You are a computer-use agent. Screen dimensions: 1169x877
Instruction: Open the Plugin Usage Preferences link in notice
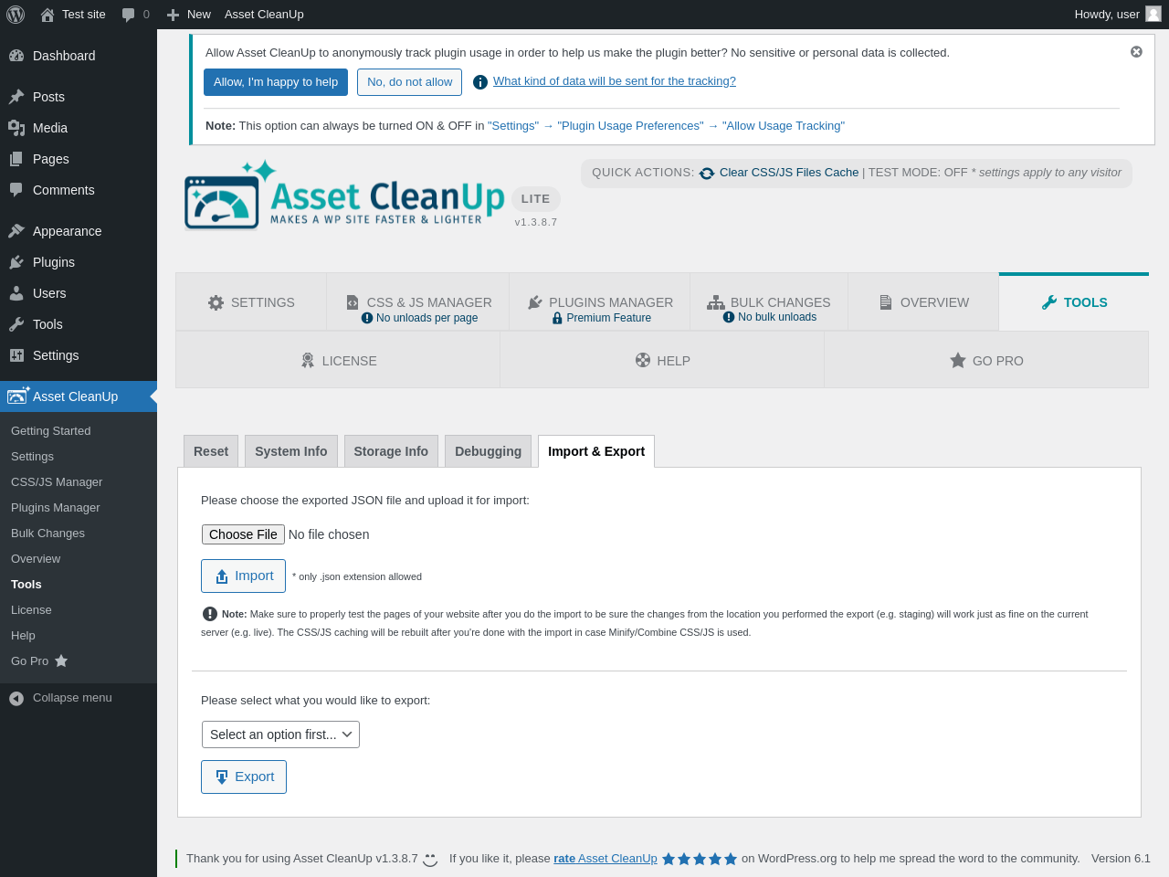point(631,126)
